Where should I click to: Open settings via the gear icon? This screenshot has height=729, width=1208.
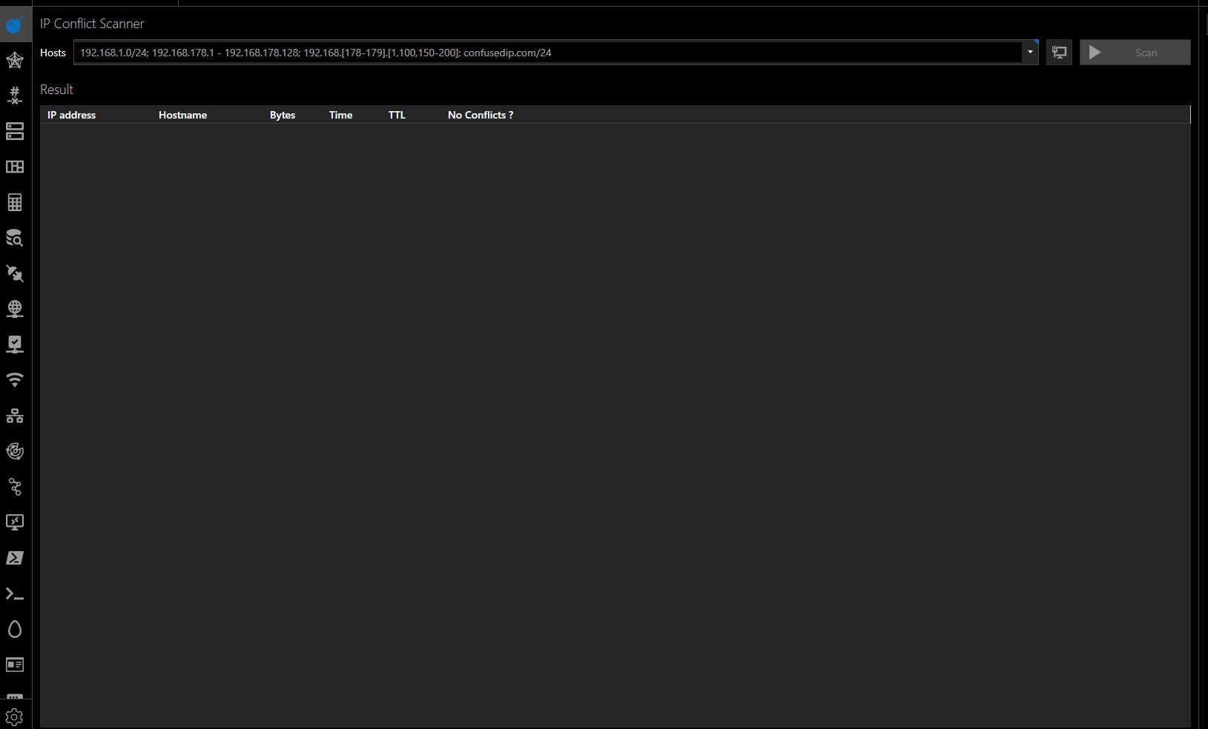click(x=15, y=717)
